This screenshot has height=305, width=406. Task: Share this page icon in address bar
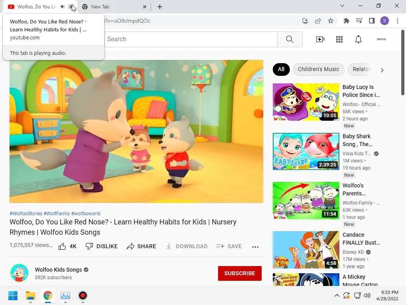pos(318,21)
